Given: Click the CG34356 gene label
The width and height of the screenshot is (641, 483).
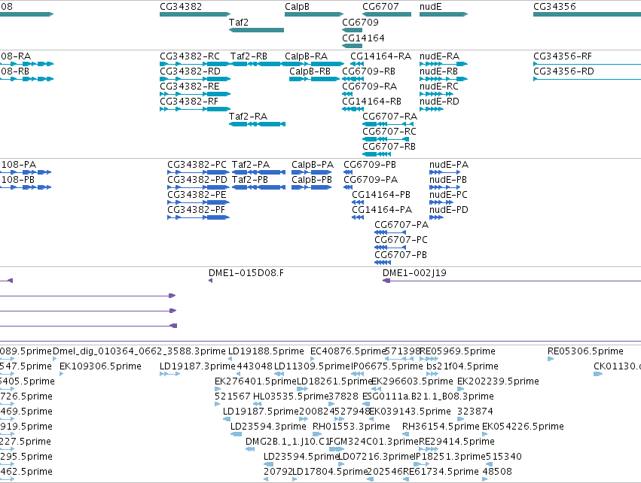Looking at the screenshot, I should [x=554, y=7].
